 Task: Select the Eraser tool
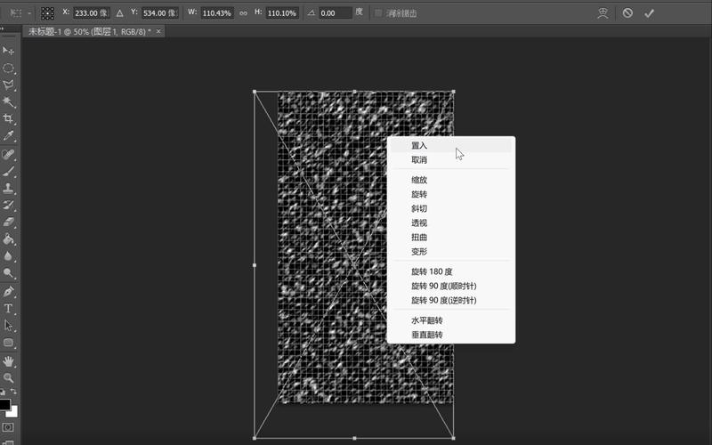pyautogui.click(x=8, y=222)
